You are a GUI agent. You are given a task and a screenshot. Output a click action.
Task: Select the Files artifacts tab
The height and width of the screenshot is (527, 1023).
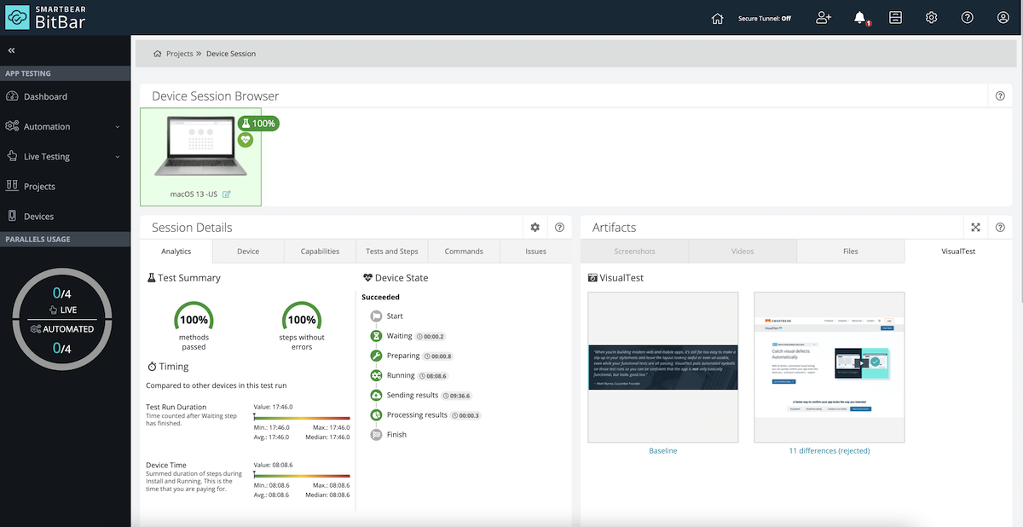click(x=850, y=252)
